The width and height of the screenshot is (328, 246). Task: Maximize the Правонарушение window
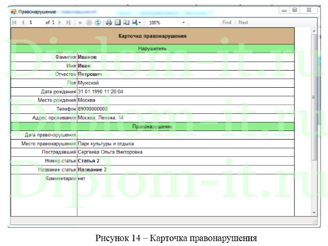pos(294,10)
